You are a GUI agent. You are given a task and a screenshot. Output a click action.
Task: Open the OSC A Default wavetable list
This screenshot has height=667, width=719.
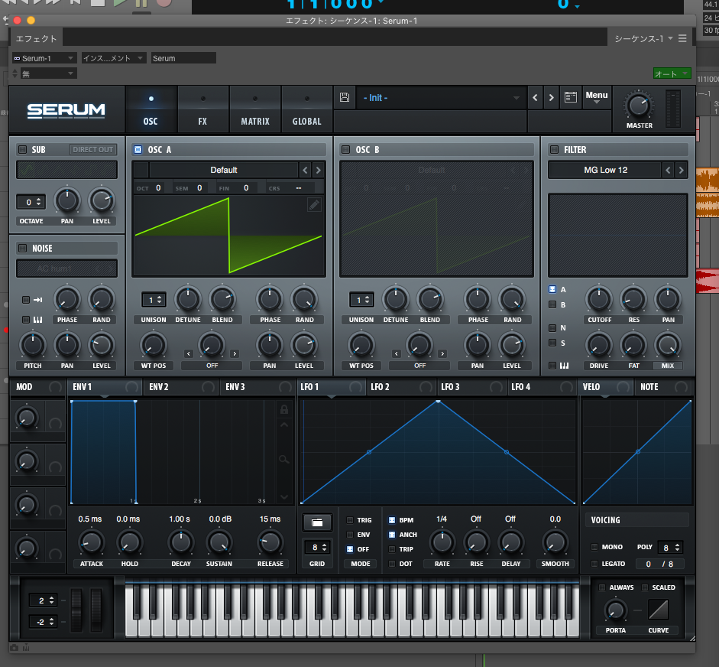[x=224, y=171]
